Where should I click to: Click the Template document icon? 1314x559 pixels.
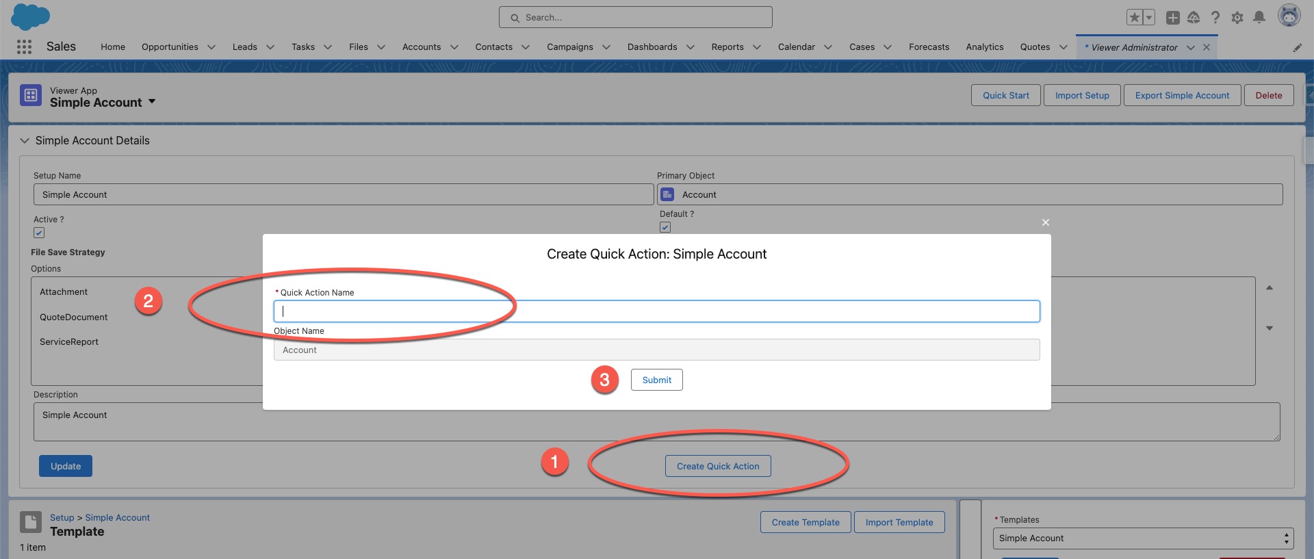[x=31, y=522]
